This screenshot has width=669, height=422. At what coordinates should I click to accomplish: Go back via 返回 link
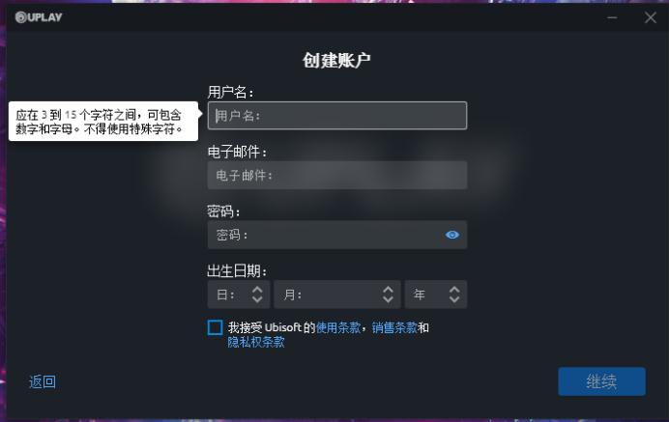[x=43, y=382]
